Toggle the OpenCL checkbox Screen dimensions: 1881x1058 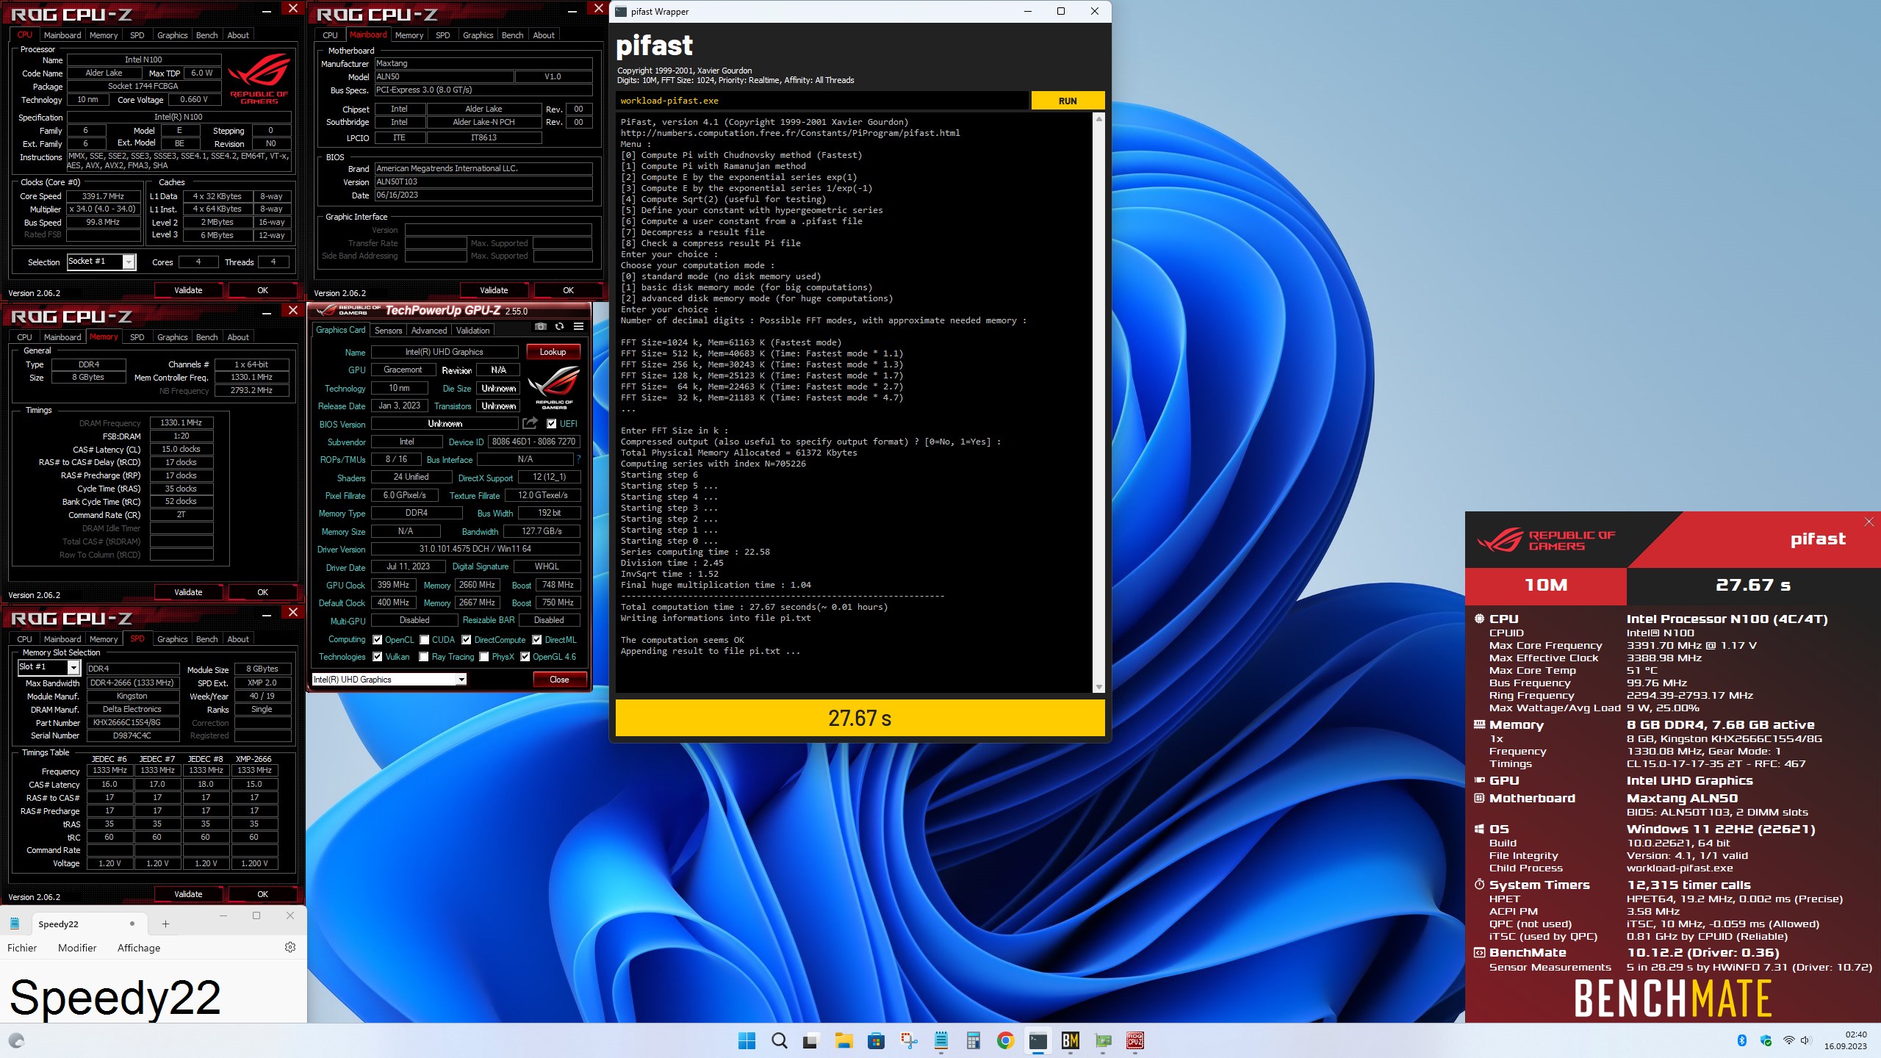tap(377, 640)
